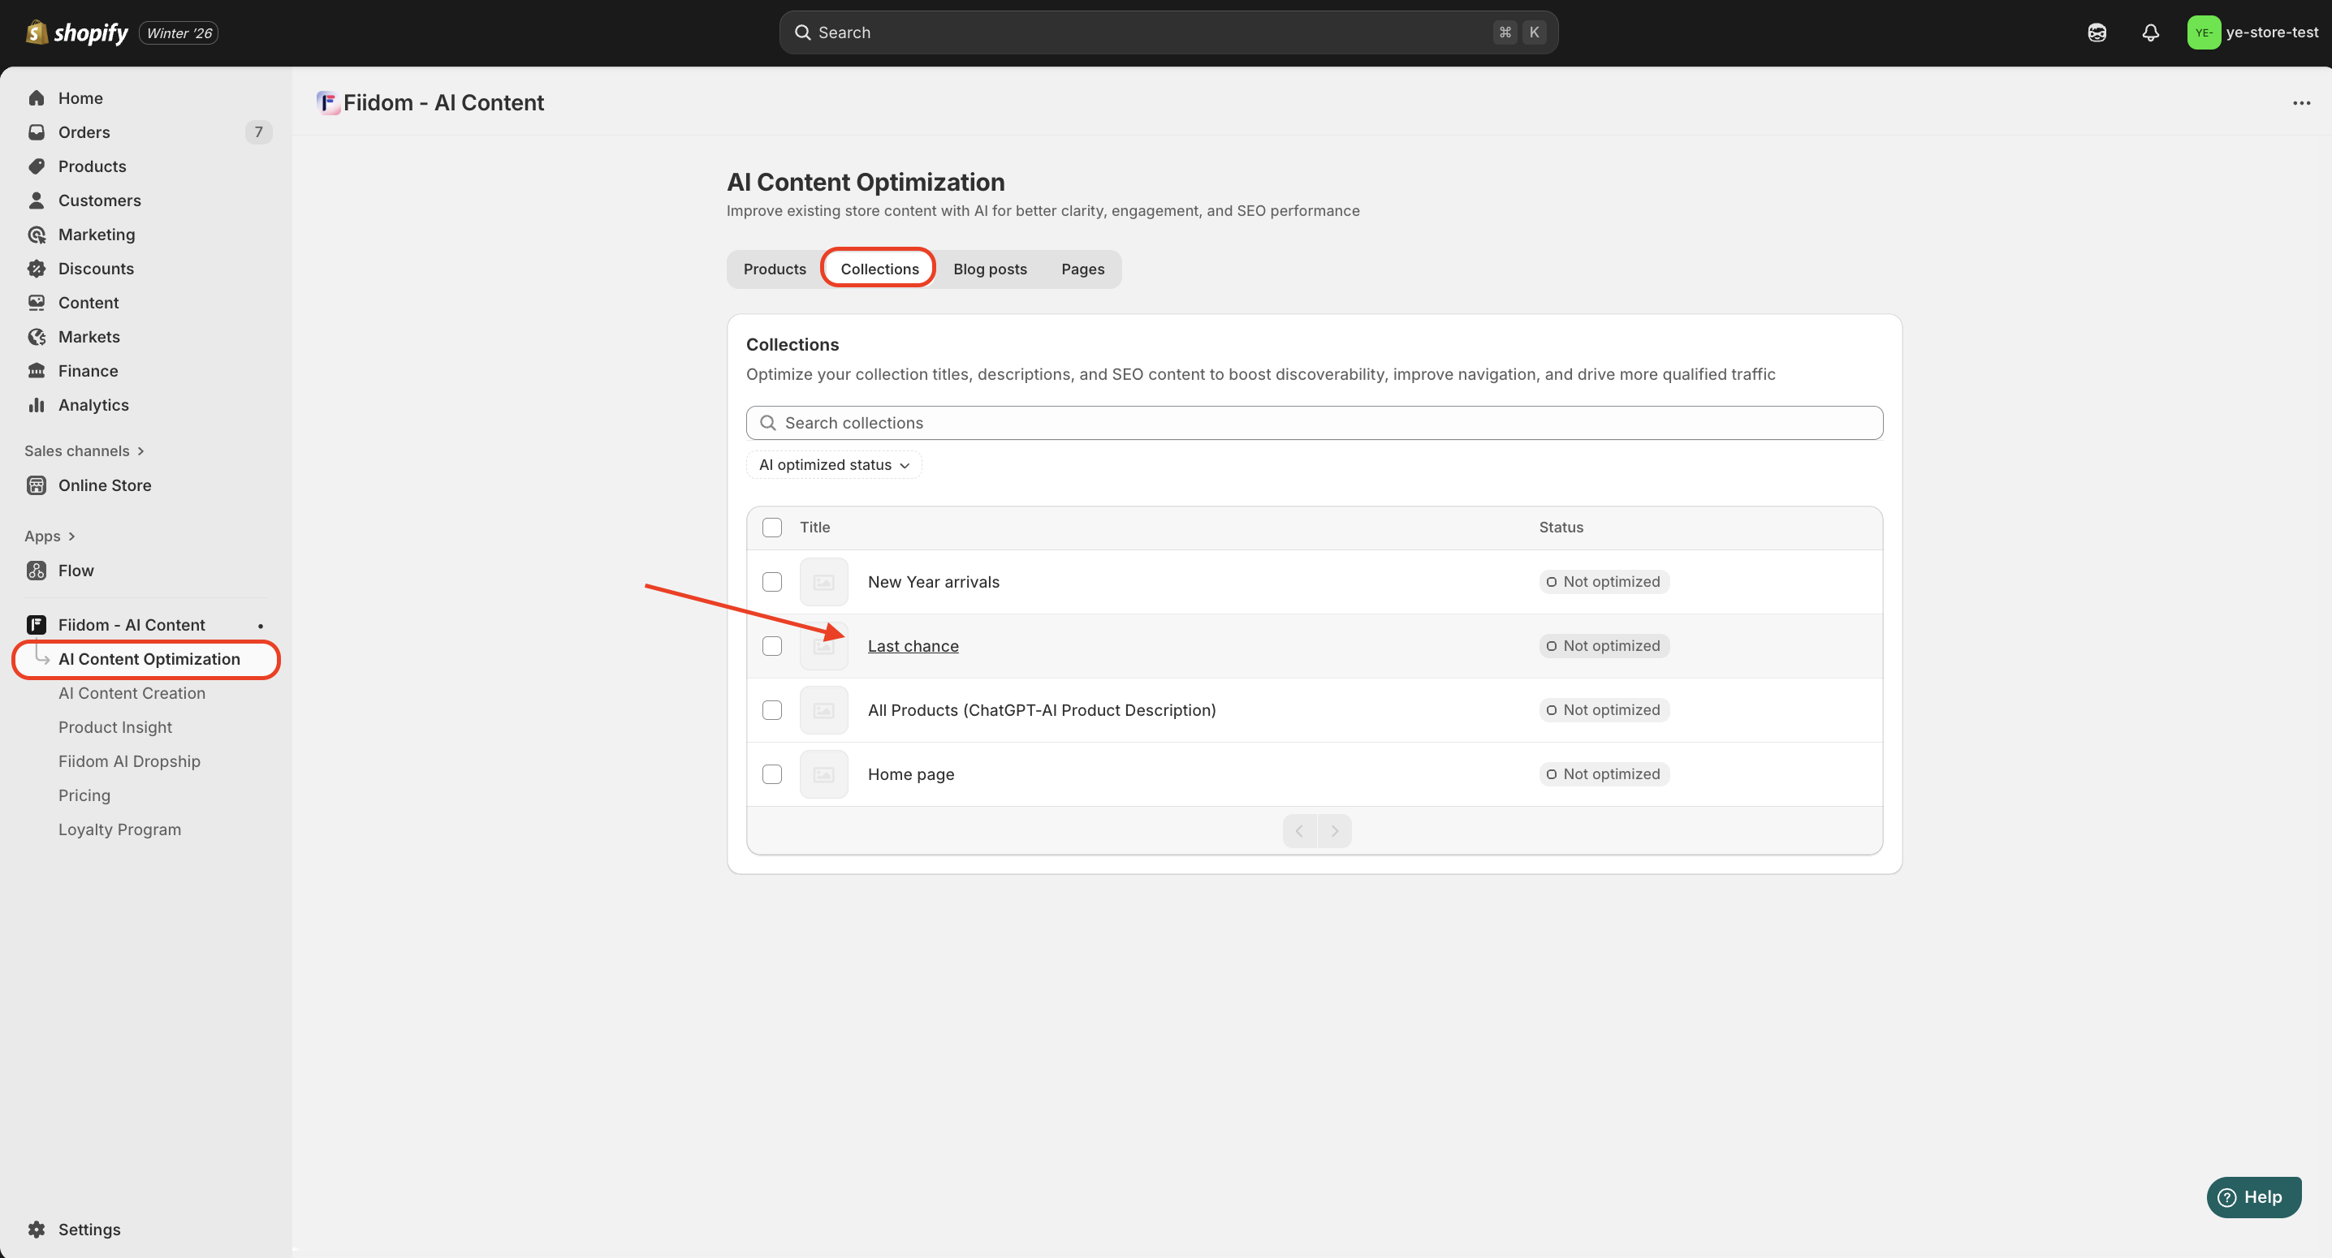Open Discounts from sidebar

96,269
